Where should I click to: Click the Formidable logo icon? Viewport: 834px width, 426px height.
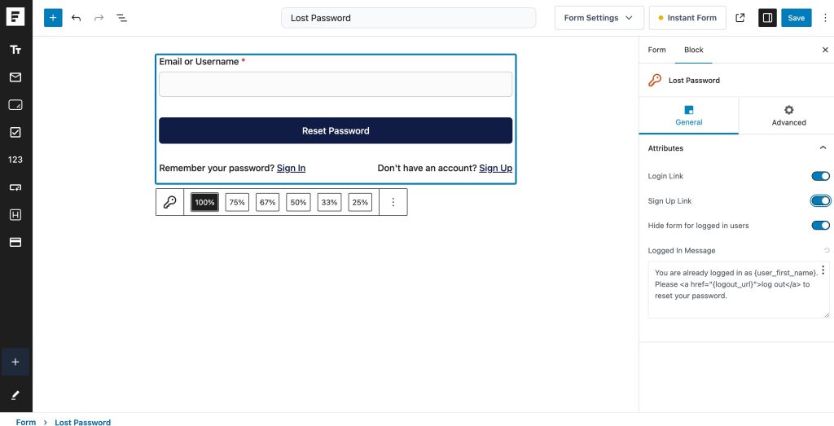(x=15, y=17)
